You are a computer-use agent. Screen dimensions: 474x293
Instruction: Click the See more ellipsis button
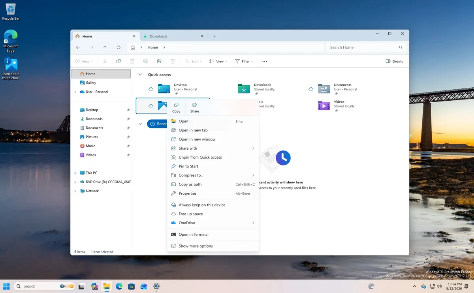click(x=265, y=61)
